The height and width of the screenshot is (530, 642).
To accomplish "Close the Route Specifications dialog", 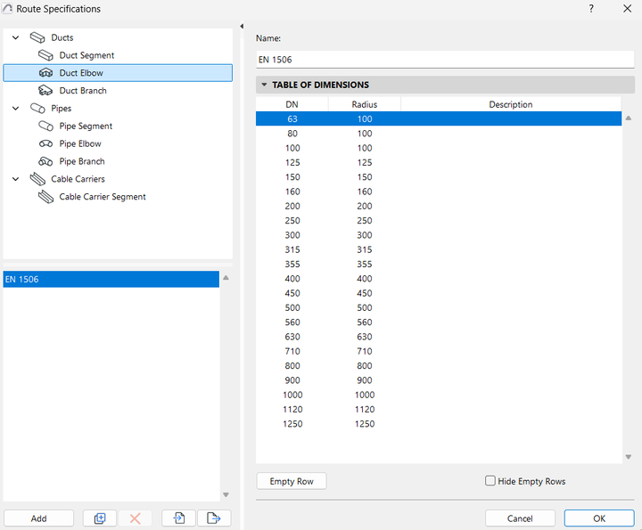I will (x=627, y=9).
